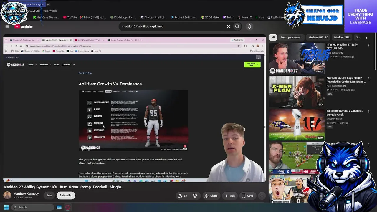Screen dimensions: 377x212
Task: Open the Ezgif bookmark
Action: (275, 17)
